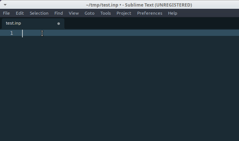Open the Selection menu
The height and width of the screenshot is (141, 239).
(x=39, y=13)
